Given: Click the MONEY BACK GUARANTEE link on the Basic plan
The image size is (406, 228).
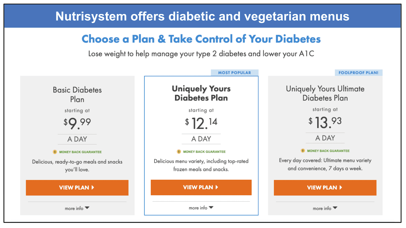Looking at the screenshot, I should pos(80,152).
